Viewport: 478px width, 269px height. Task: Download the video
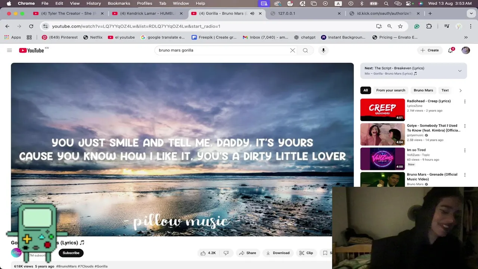[x=278, y=253]
